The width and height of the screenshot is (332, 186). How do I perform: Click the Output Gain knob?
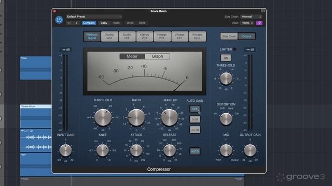(250, 150)
